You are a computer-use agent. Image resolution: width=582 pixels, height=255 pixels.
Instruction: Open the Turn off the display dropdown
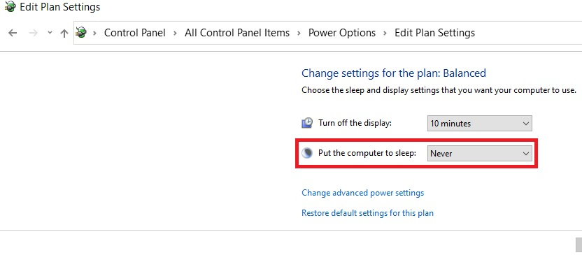480,124
